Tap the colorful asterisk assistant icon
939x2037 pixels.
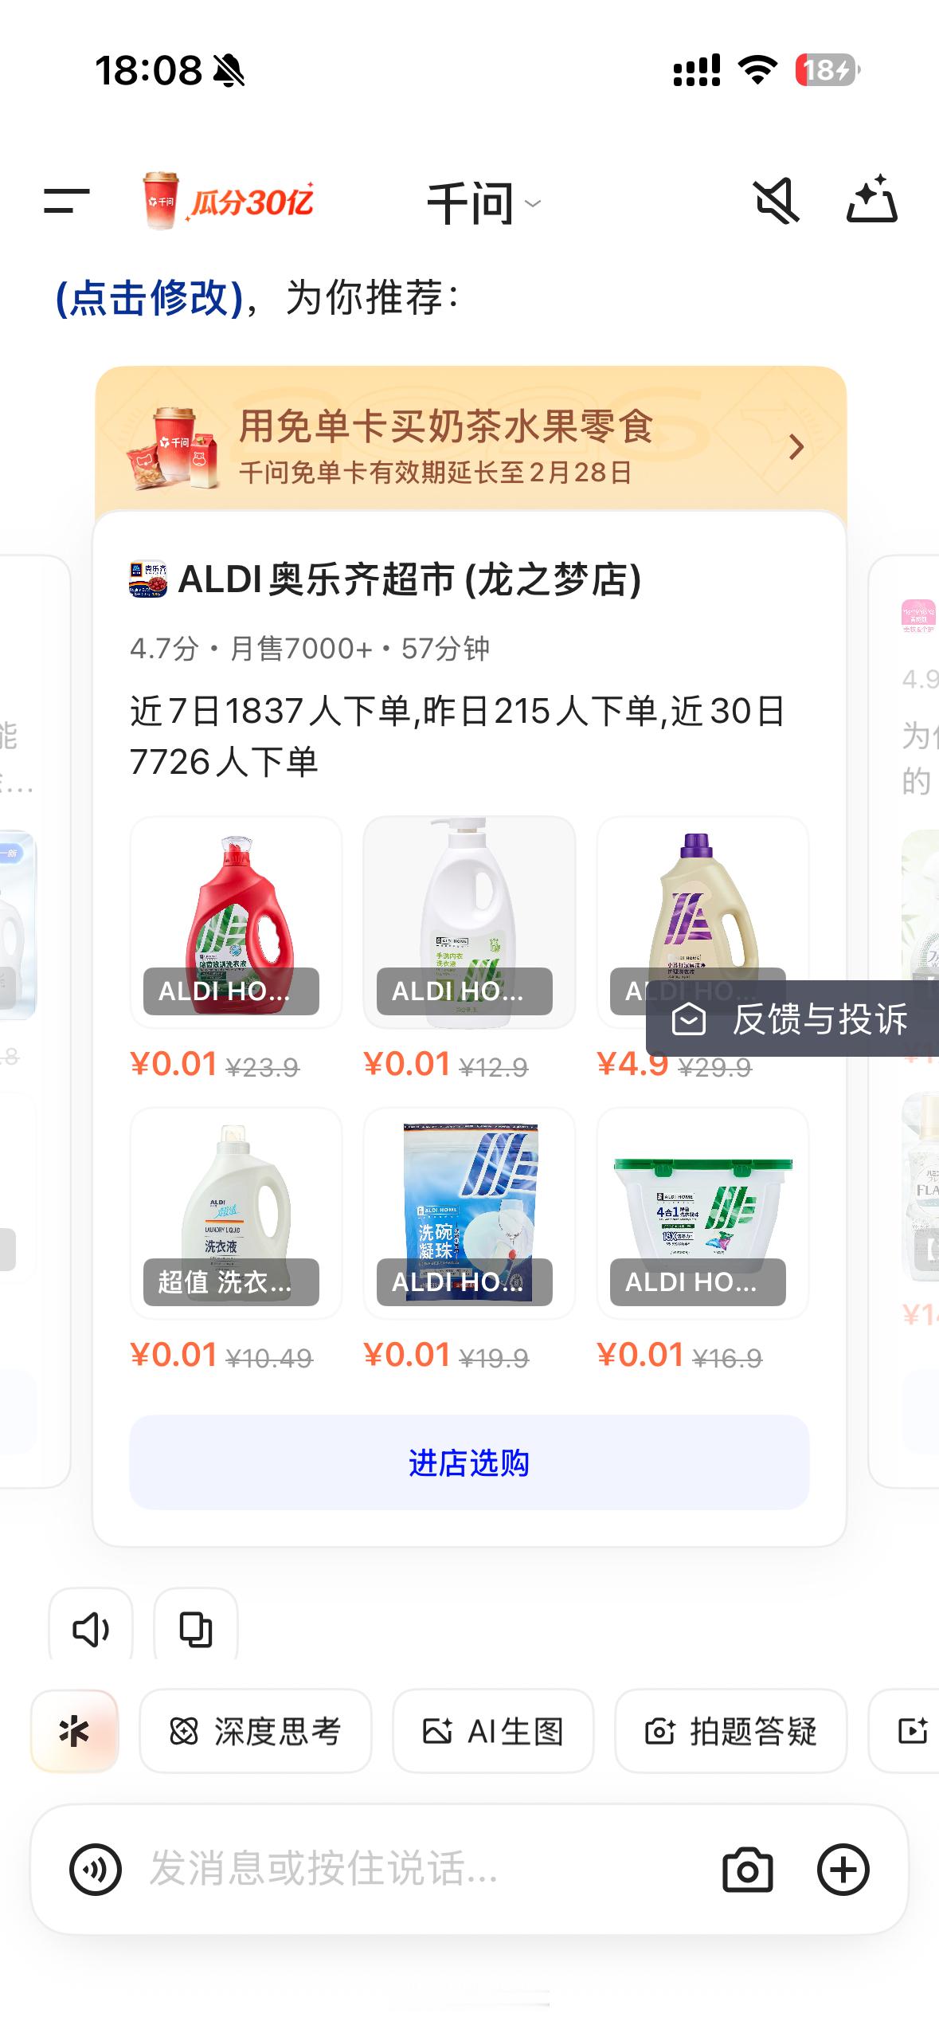(x=75, y=1731)
